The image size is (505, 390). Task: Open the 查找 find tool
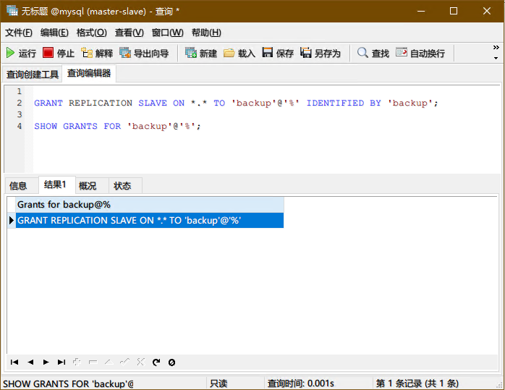point(373,53)
